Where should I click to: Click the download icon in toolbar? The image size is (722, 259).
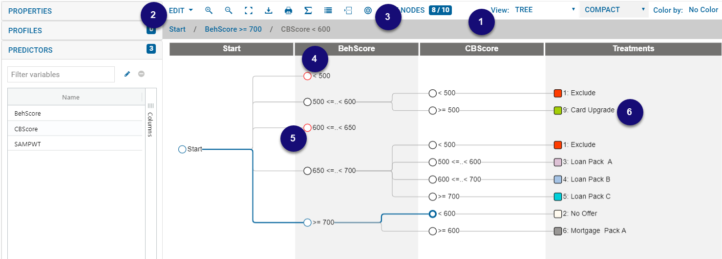tap(268, 10)
